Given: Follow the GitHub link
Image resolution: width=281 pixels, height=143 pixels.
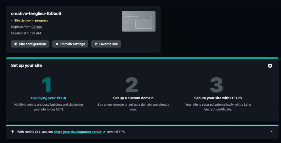Looking at the screenshot, I should pos(36,27).
